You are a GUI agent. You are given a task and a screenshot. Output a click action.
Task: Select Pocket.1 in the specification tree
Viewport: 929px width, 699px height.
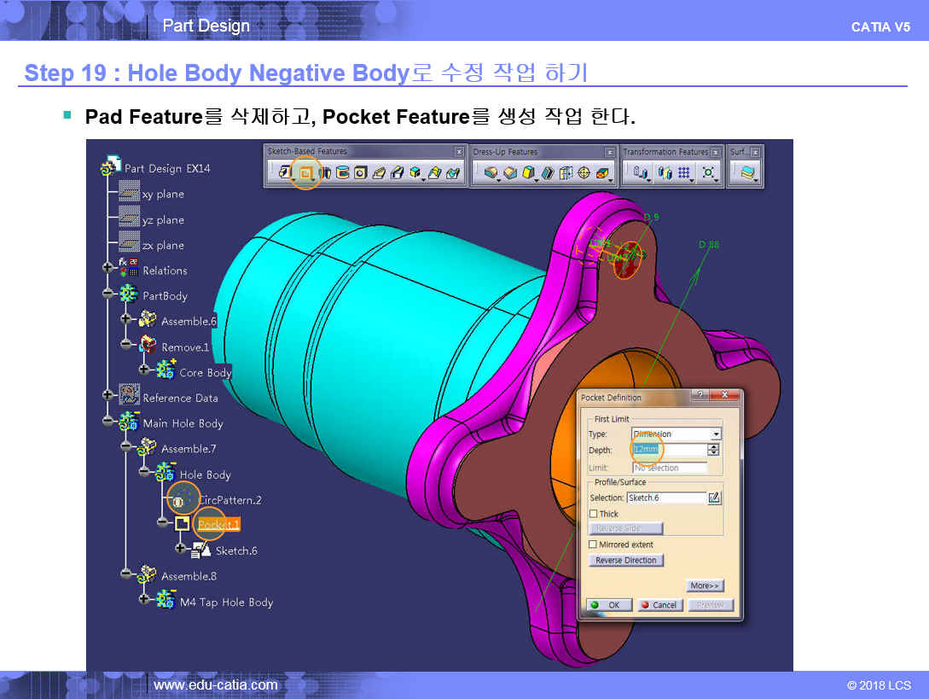[x=218, y=525]
